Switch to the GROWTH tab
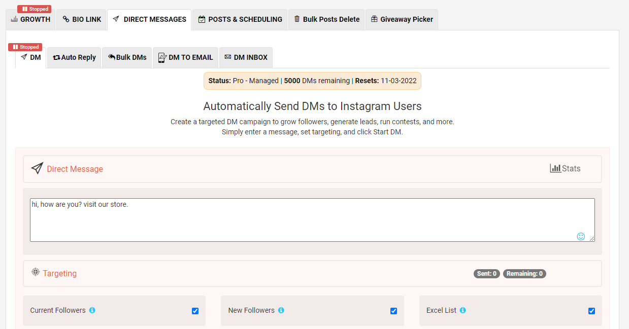Screen dimensions: 629x329 (x=30, y=19)
